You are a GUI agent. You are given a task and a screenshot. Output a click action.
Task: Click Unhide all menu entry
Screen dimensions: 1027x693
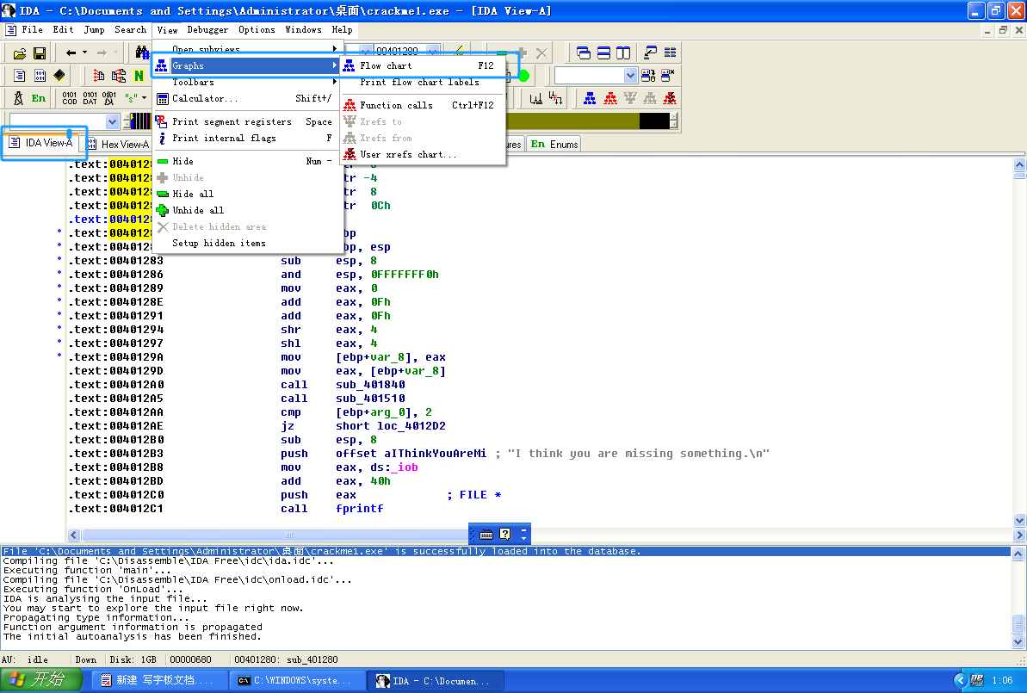tap(248, 210)
